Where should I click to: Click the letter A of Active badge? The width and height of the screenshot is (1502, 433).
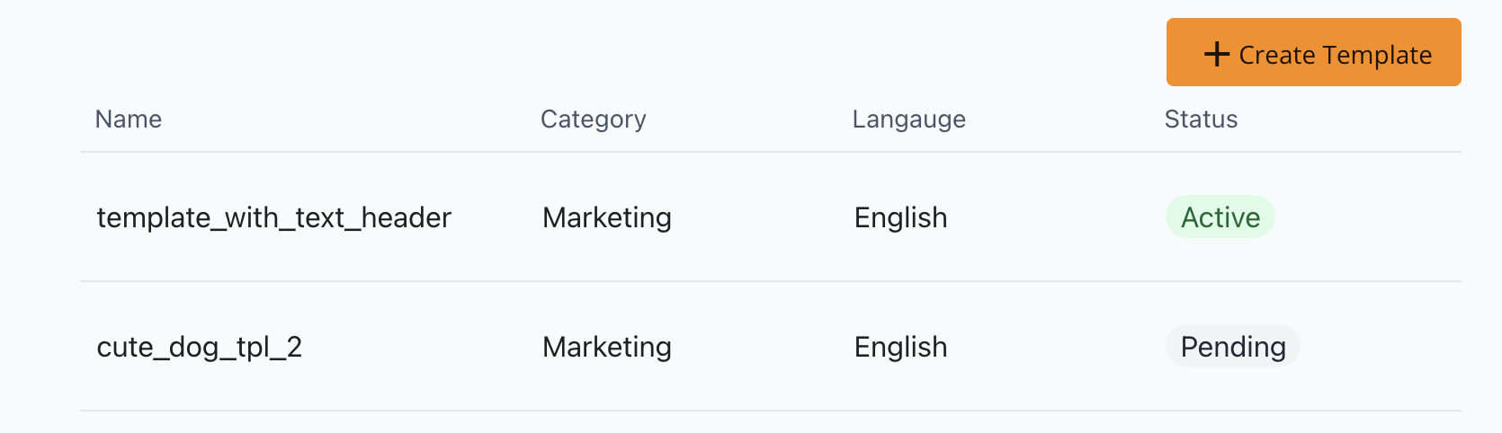pos(1191,216)
